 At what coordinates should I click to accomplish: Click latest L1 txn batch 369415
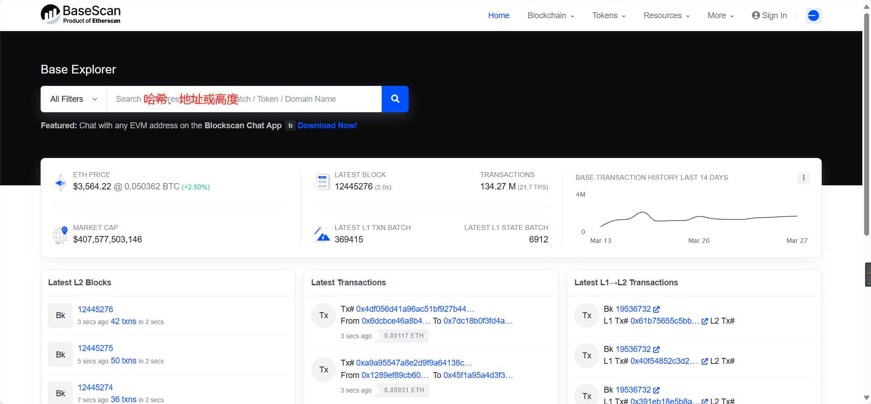click(x=349, y=239)
